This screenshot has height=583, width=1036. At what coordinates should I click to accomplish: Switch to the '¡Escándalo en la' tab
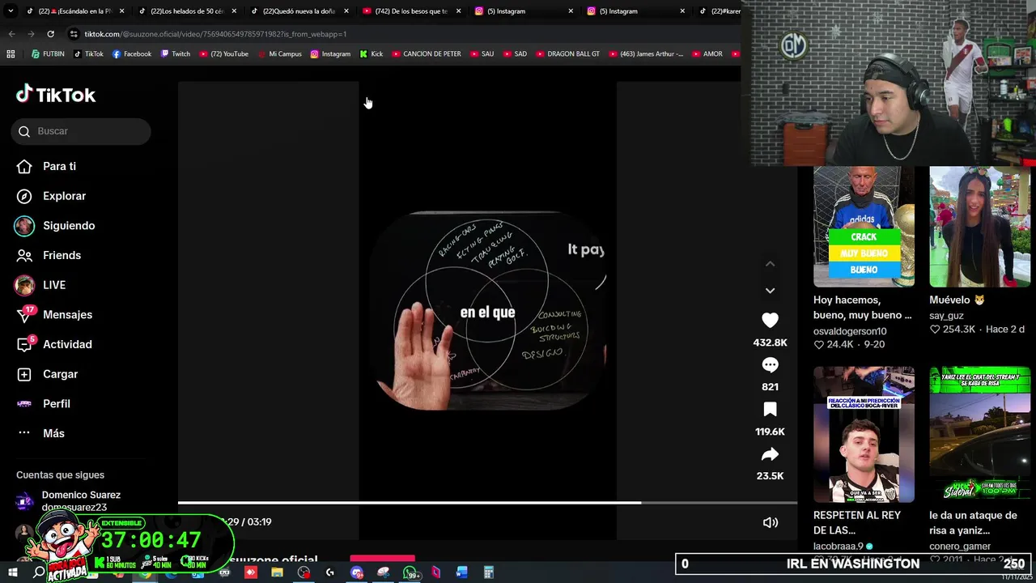coord(75,11)
